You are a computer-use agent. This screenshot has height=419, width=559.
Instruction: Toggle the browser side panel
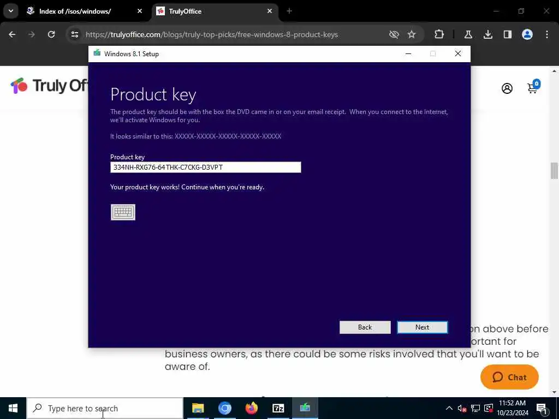[508, 34]
